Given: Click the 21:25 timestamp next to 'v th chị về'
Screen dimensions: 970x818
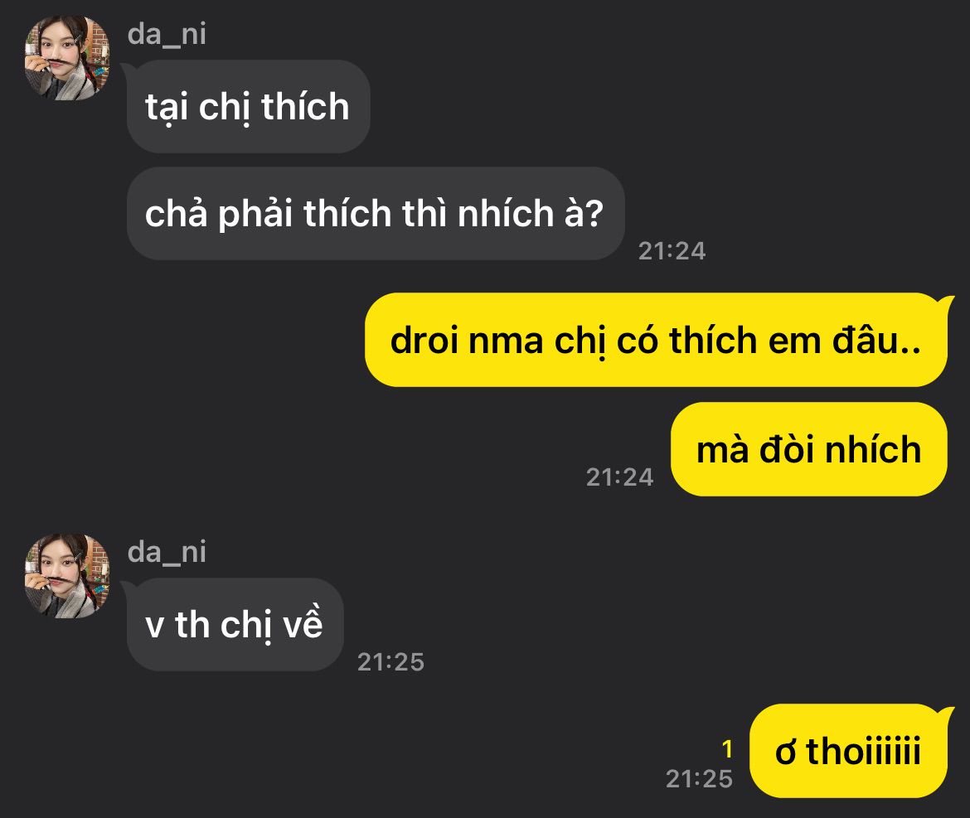Looking at the screenshot, I should coord(391,661).
